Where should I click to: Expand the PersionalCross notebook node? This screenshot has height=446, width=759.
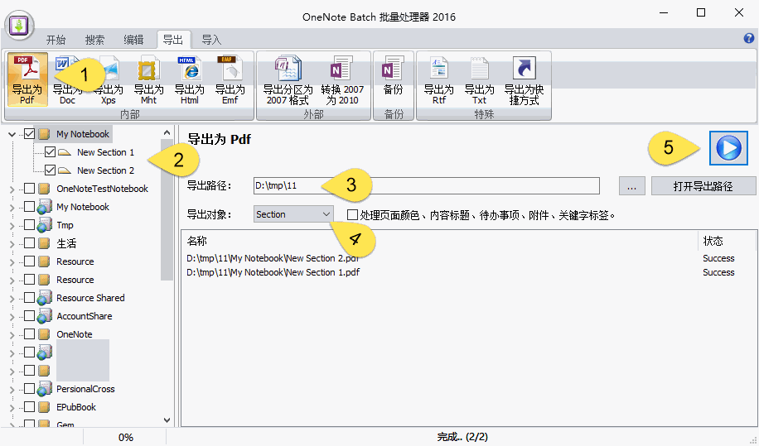click(x=12, y=390)
